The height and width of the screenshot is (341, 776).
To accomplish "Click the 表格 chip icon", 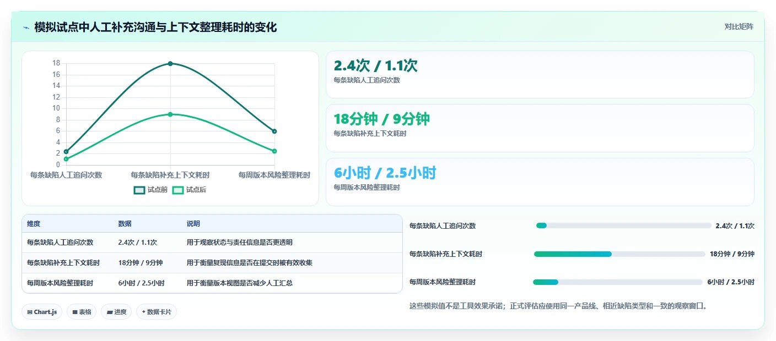I will (x=75, y=312).
